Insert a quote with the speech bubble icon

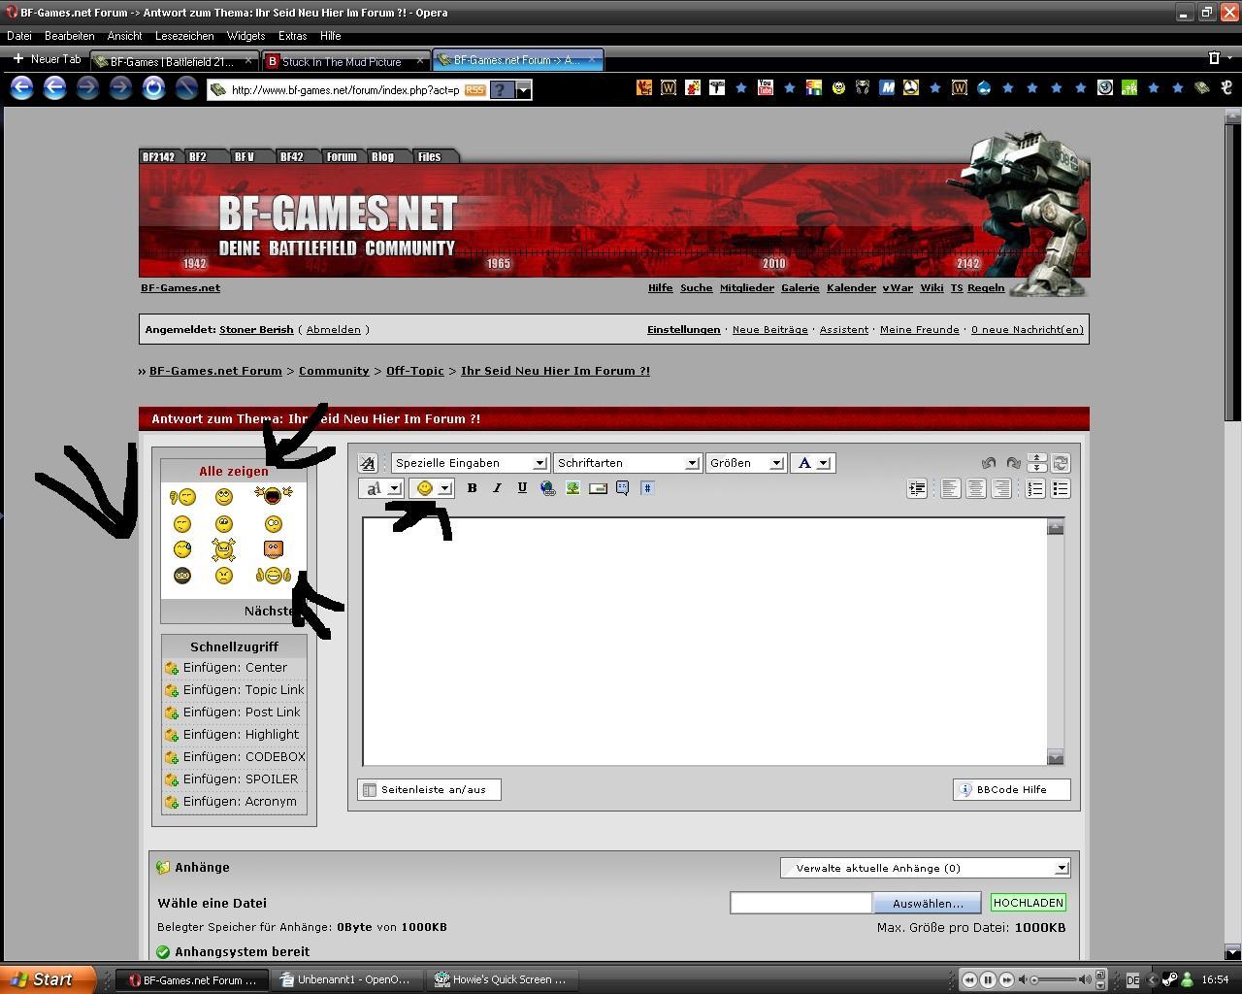click(x=623, y=488)
